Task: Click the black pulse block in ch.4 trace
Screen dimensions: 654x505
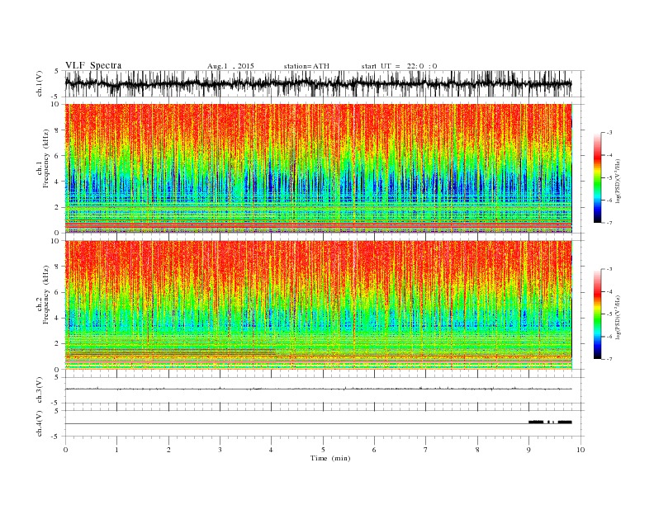Action: point(550,422)
